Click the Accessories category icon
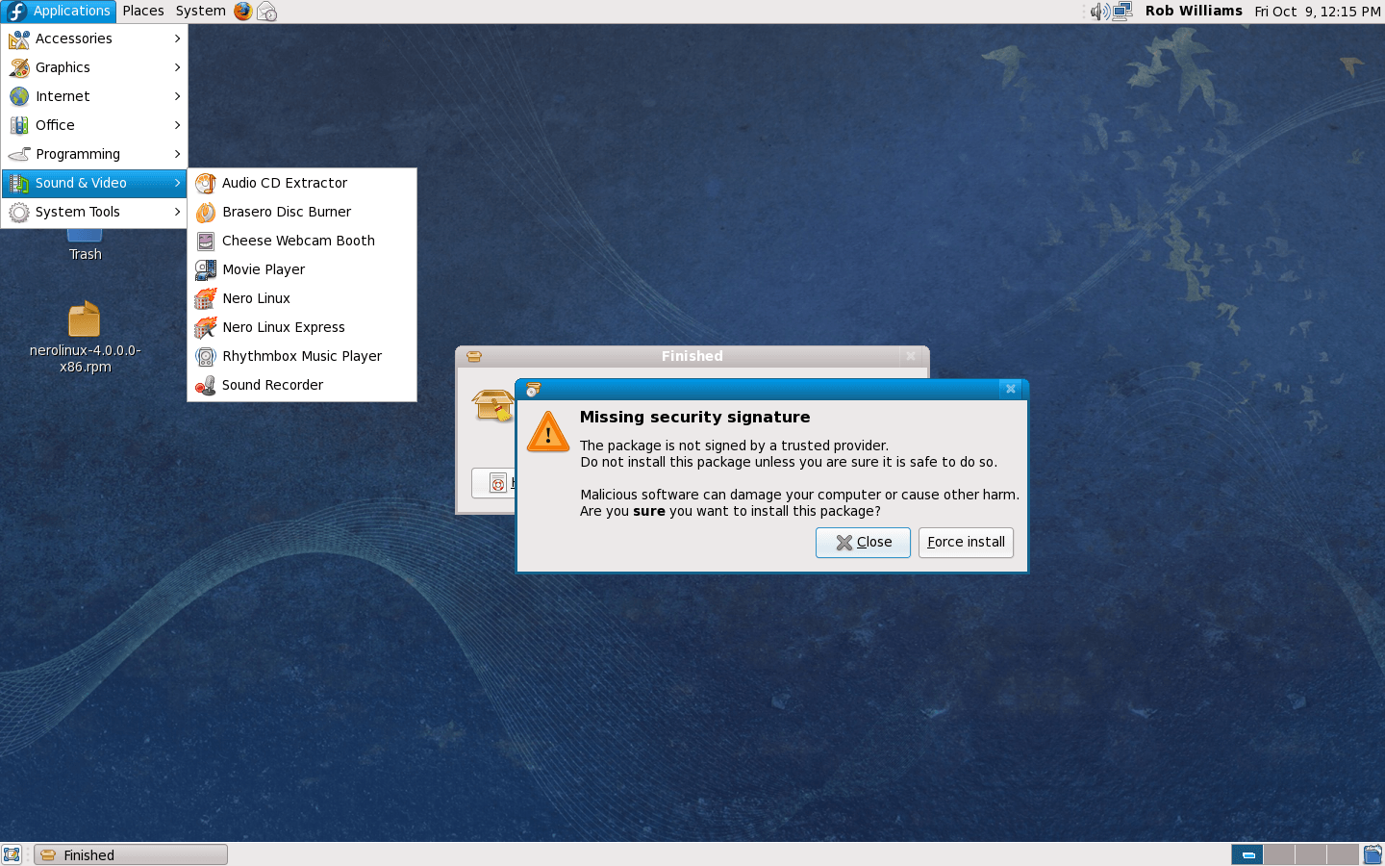This screenshot has height=866, width=1385. 19,38
